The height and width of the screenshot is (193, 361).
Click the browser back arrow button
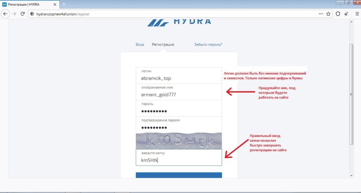tap(6, 14)
